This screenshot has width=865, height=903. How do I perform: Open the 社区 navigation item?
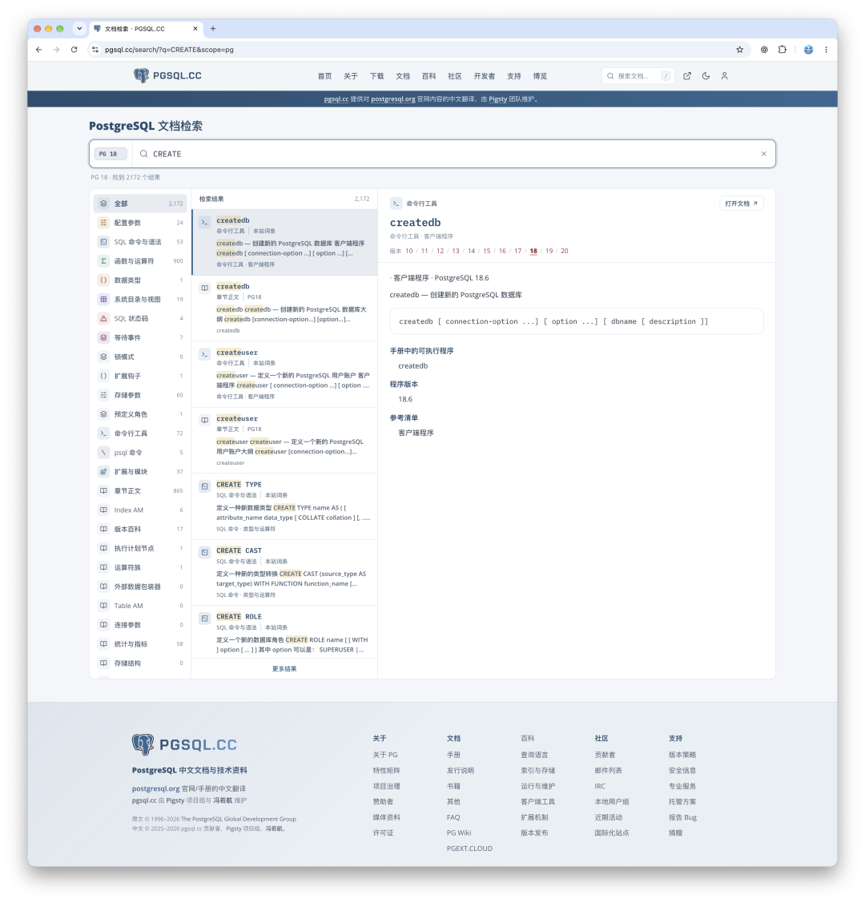(455, 76)
